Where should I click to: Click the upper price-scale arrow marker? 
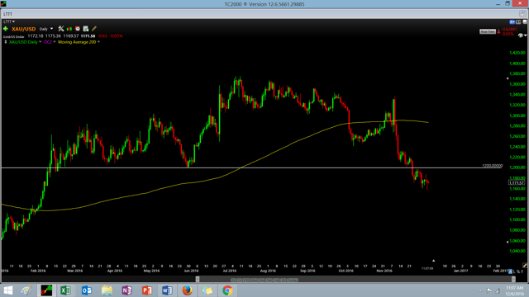tap(508, 78)
